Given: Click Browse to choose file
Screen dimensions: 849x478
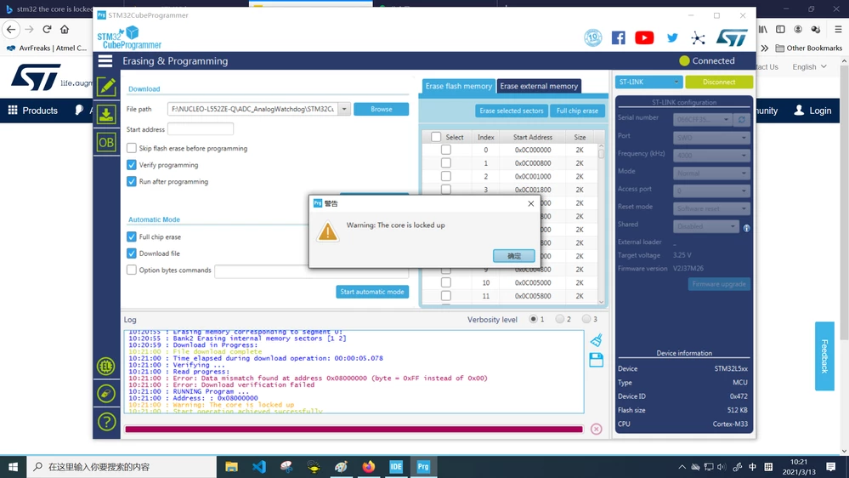Looking at the screenshot, I should pos(382,109).
